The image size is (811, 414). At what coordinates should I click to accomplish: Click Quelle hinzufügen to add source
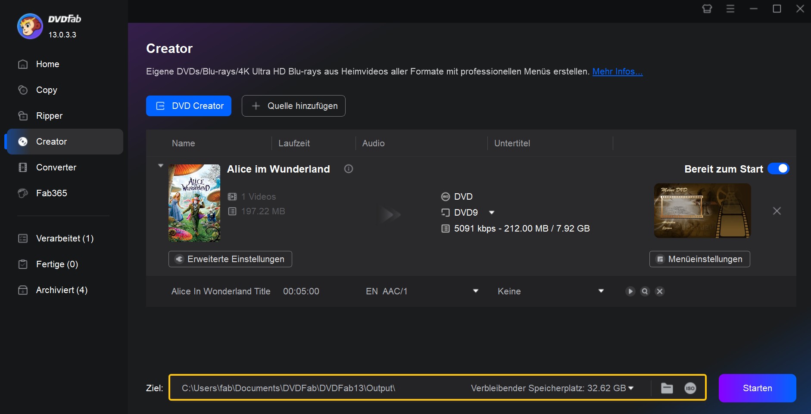(293, 106)
